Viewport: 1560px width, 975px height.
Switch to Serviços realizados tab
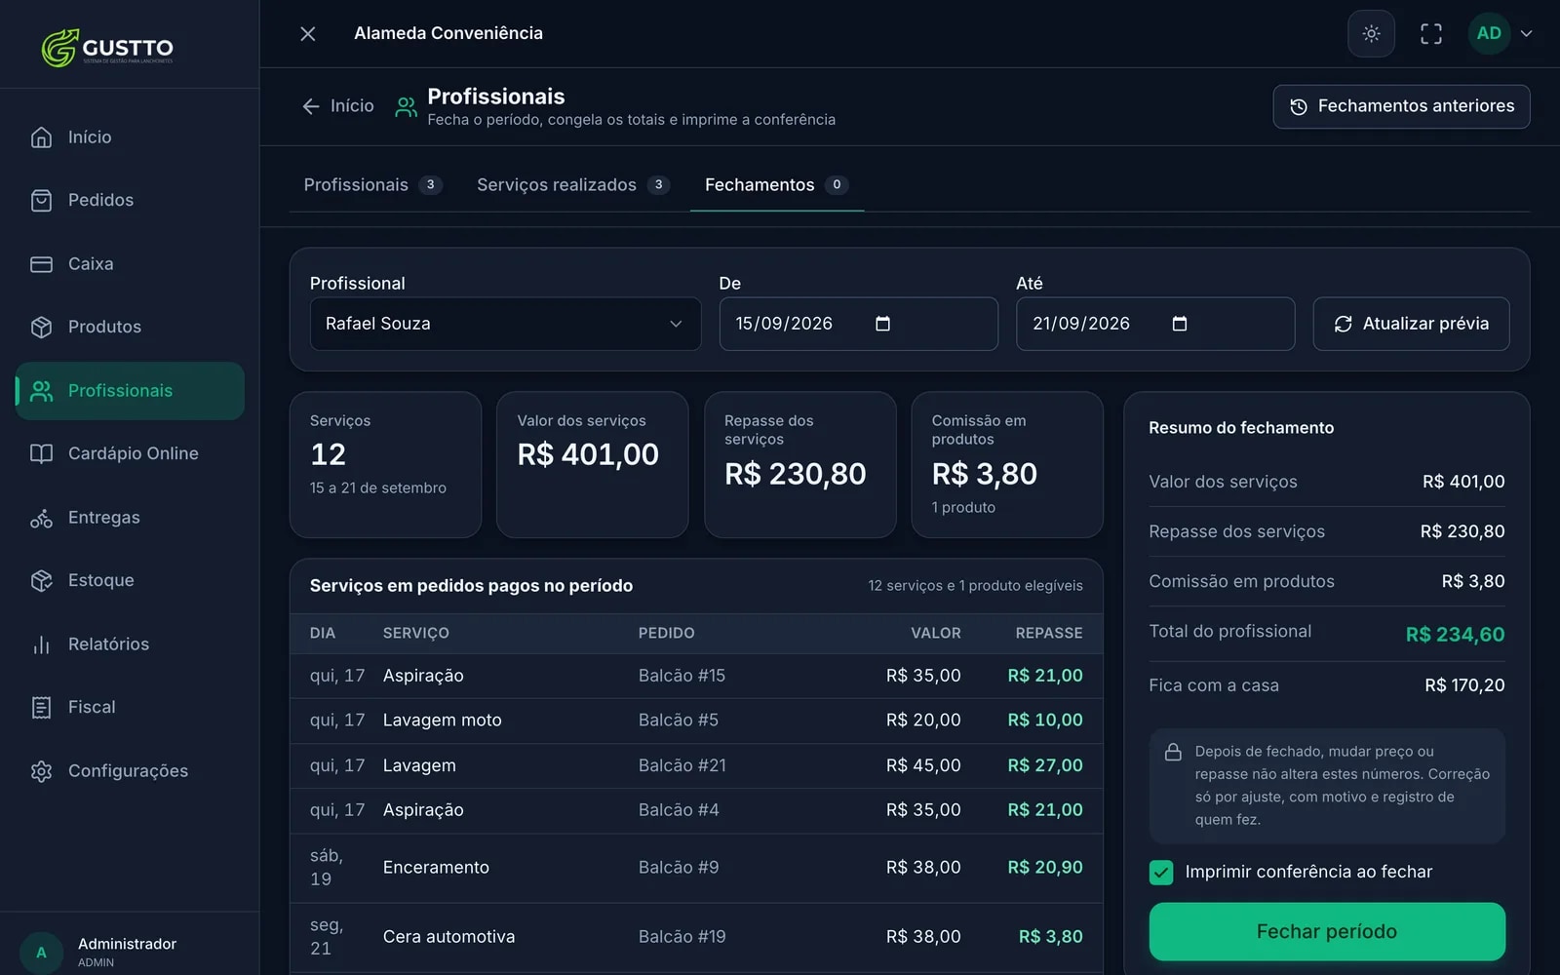coord(572,185)
